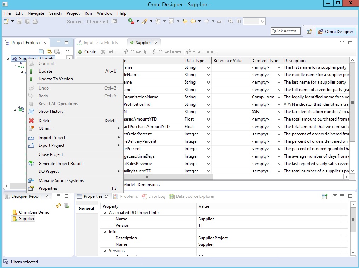
Task: Click the forward arrow navigation icon
Action: 207,21
